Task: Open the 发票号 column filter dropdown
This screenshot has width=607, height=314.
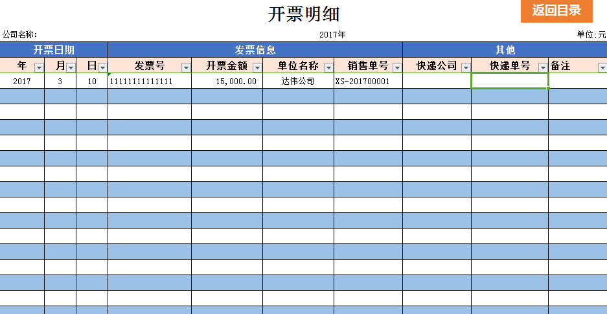Action: (186, 68)
